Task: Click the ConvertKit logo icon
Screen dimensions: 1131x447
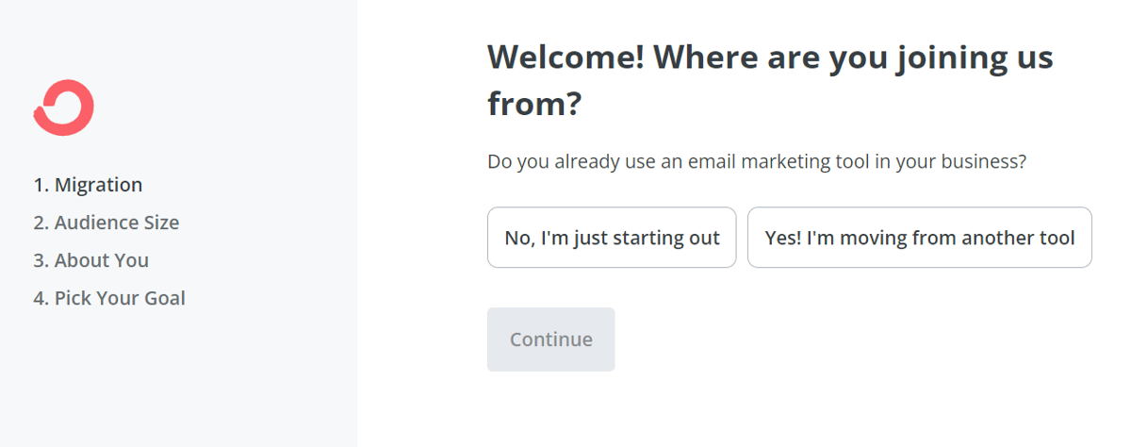Action: [64, 108]
